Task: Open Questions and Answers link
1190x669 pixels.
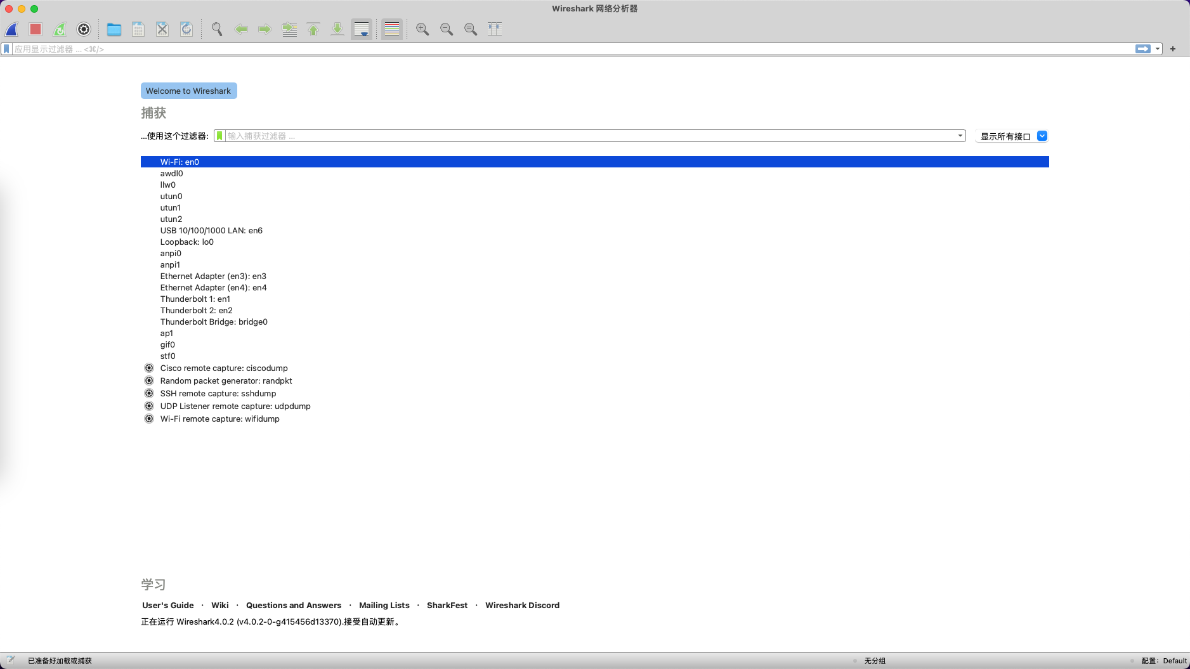Action: point(294,605)
